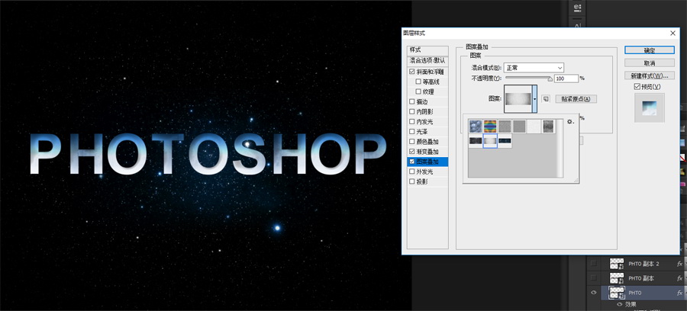Enable the 等高线 checkbox

coord(418,82)
